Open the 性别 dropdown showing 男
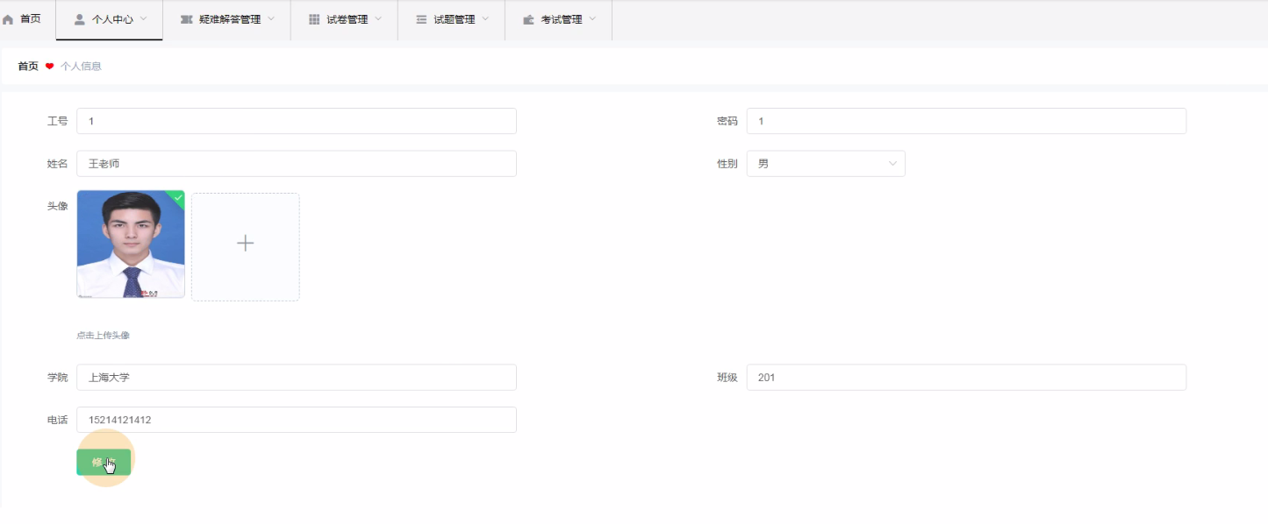Viewport: 1268px width, 524px height. (x=825, y=164)
